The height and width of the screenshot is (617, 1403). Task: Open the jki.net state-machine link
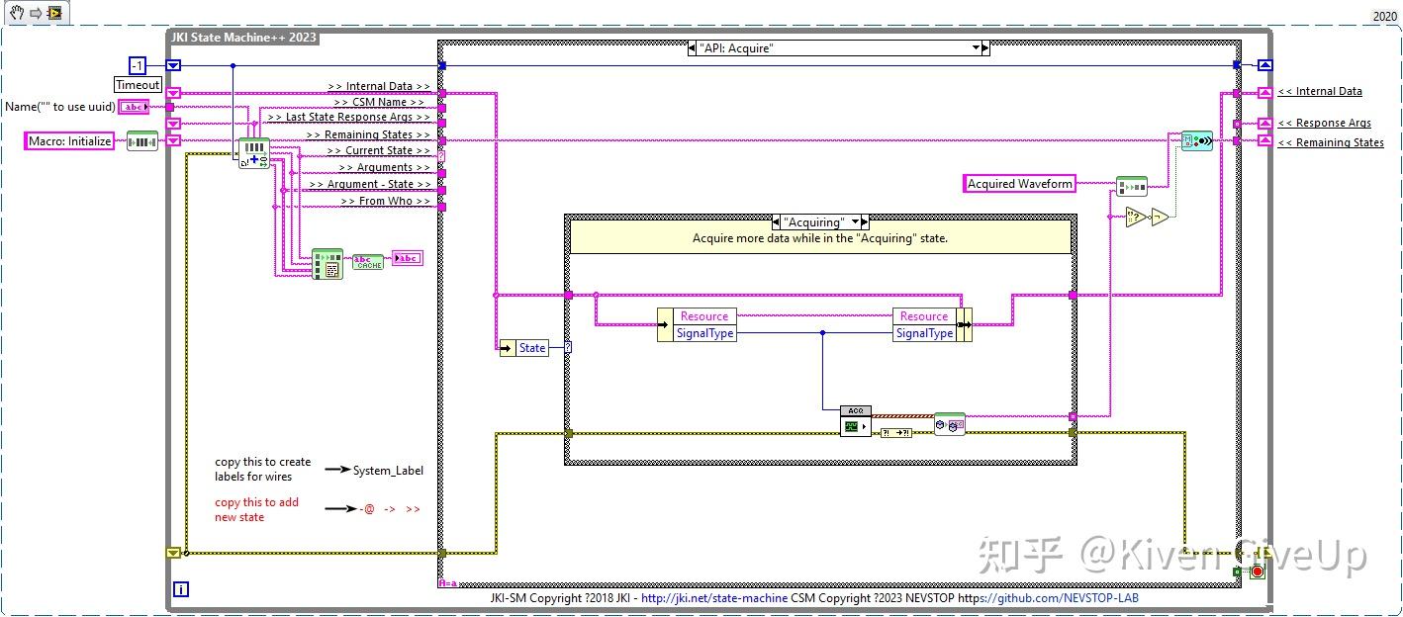coord(715,598)
